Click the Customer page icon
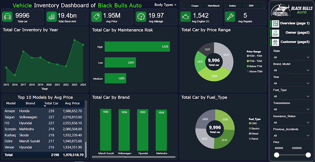 click(275, 42)
